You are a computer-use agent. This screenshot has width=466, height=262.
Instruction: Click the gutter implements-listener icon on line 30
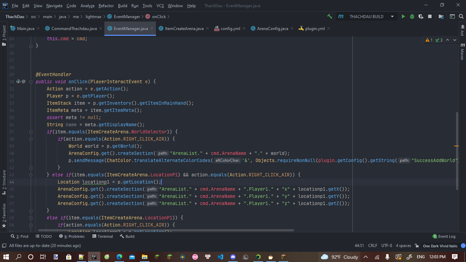pos(18,82)
